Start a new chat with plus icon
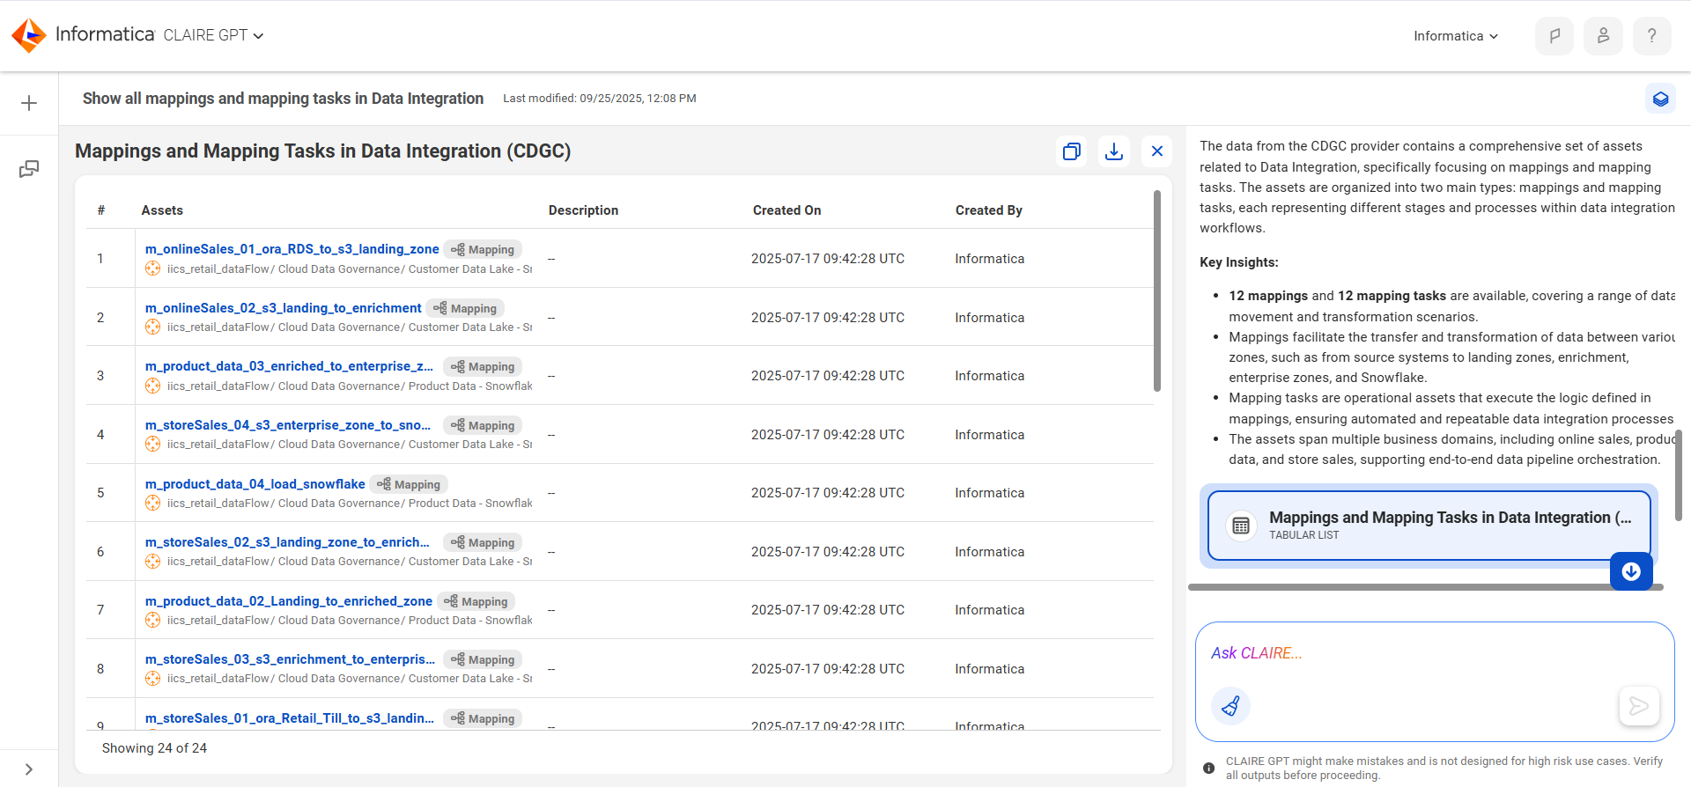This screenshot has width=1691, height=787. tap(29, 103)
